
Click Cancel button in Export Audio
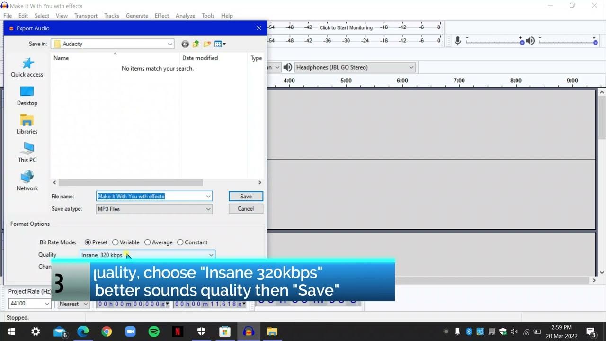tap(246, 209)
